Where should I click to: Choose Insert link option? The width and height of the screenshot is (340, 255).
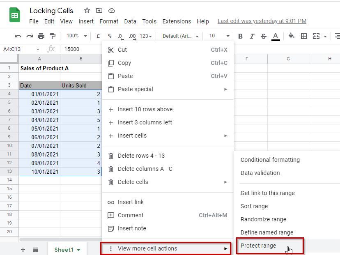point(168,202)
